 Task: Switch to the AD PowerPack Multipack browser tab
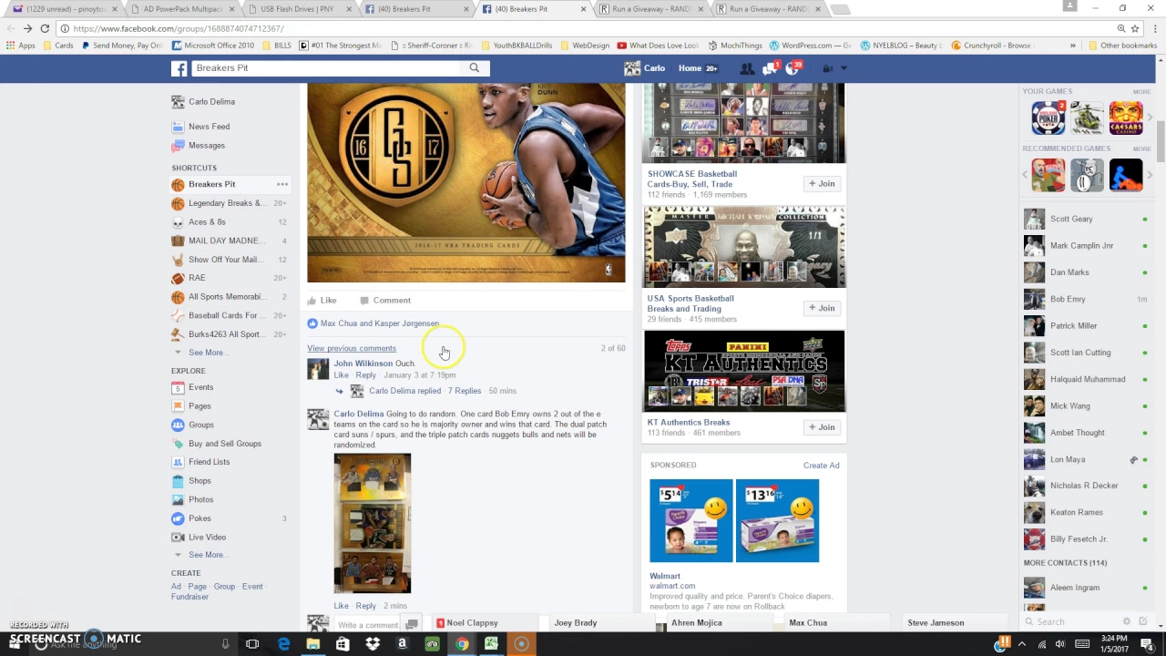(x=182, y=9)
